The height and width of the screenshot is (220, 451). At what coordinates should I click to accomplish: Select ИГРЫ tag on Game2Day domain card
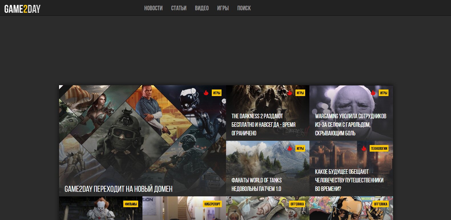(x=217, y=93)
